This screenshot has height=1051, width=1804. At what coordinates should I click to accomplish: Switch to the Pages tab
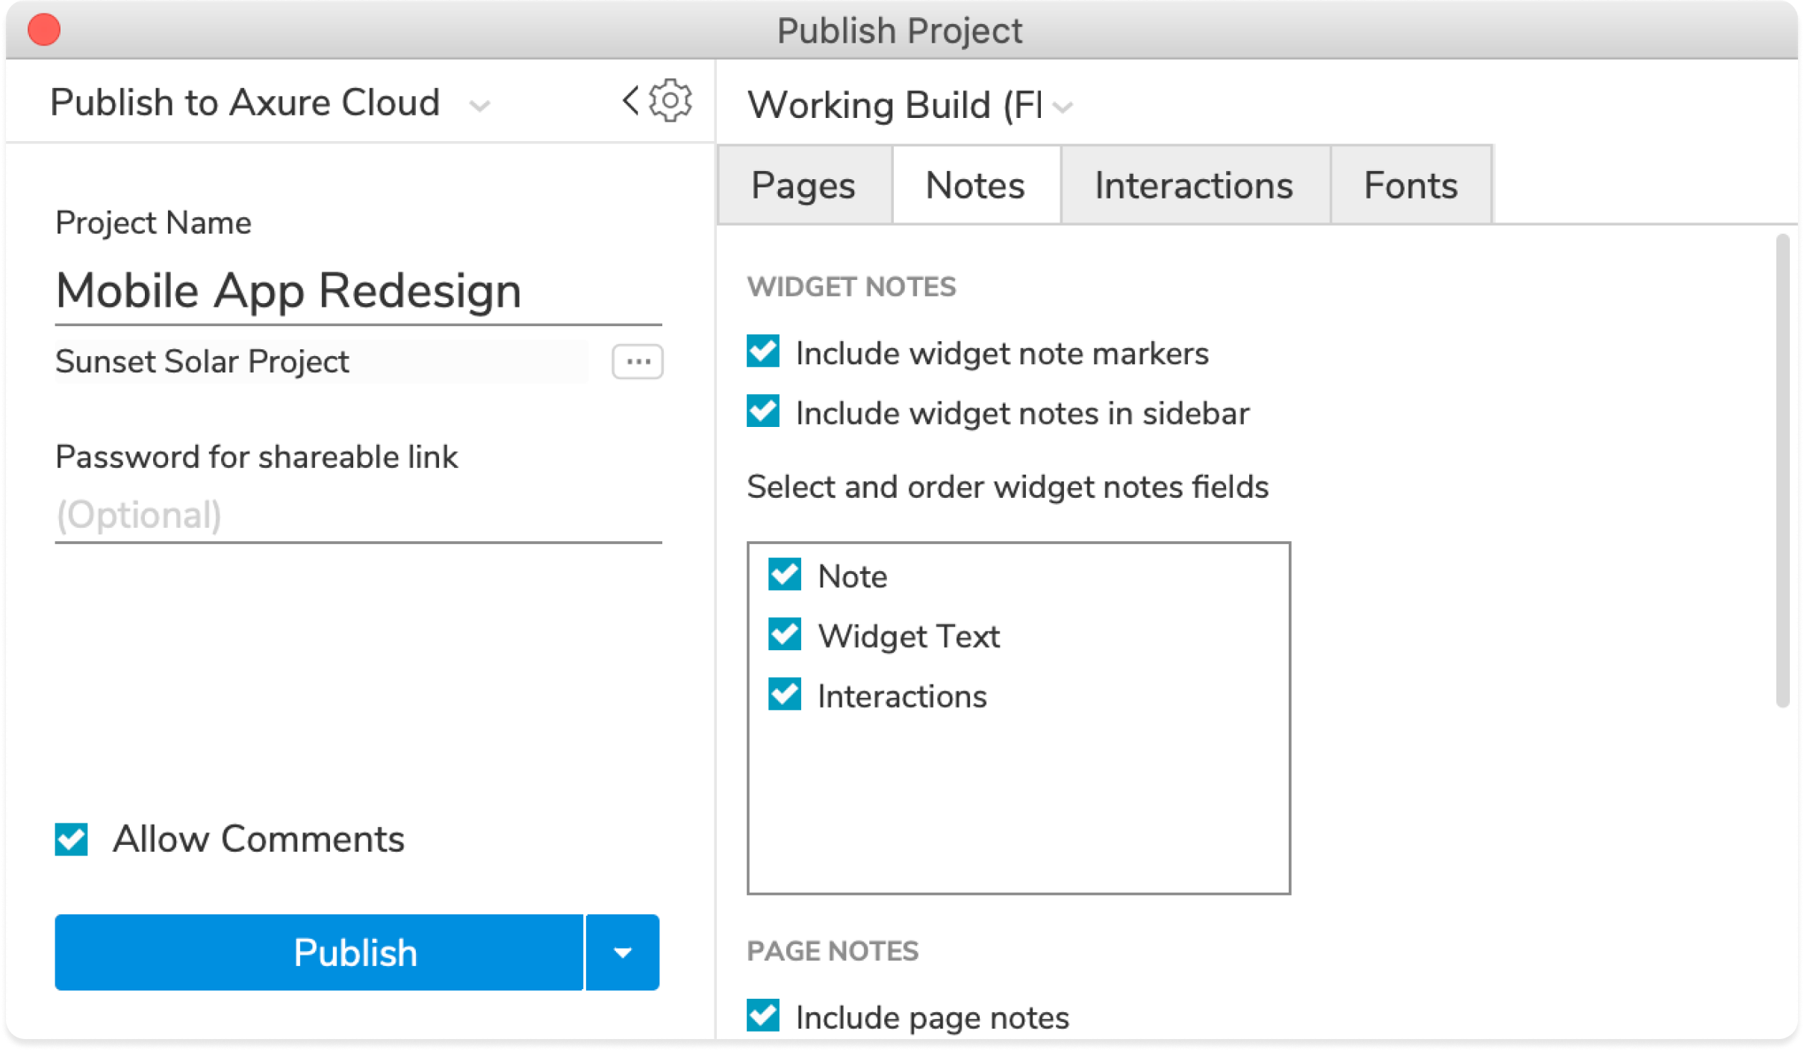803,185
